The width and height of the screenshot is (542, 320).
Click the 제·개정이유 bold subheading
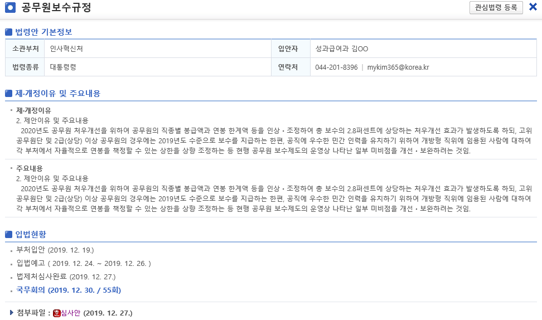click(x=33, y=110)
